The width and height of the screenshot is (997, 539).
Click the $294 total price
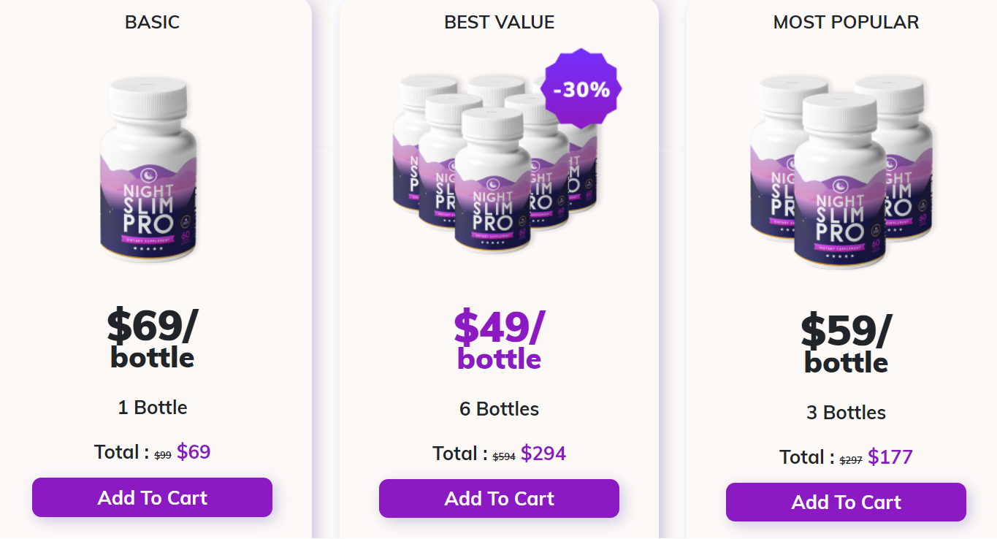(543, 454)
